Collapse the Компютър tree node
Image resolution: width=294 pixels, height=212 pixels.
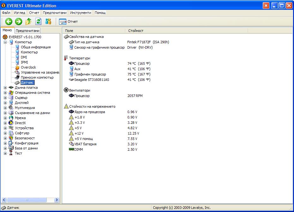click(5, 42)
